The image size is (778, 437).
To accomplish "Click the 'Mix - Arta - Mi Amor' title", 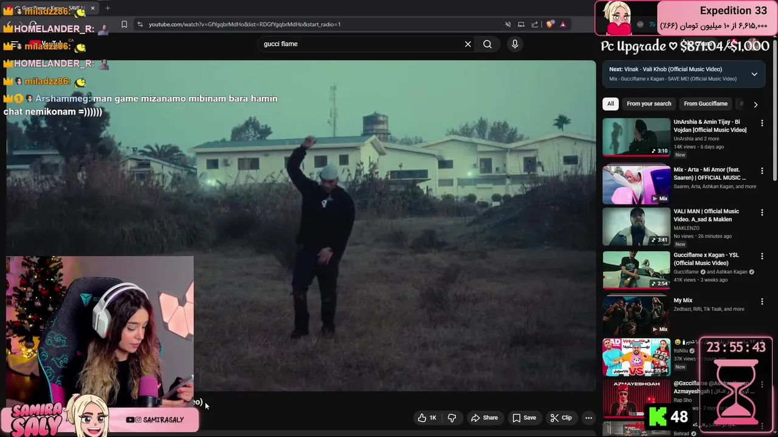I will tap(709, 174).
